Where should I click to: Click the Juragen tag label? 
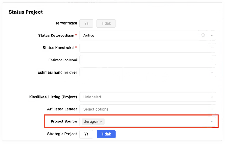[x=91, y=122]
